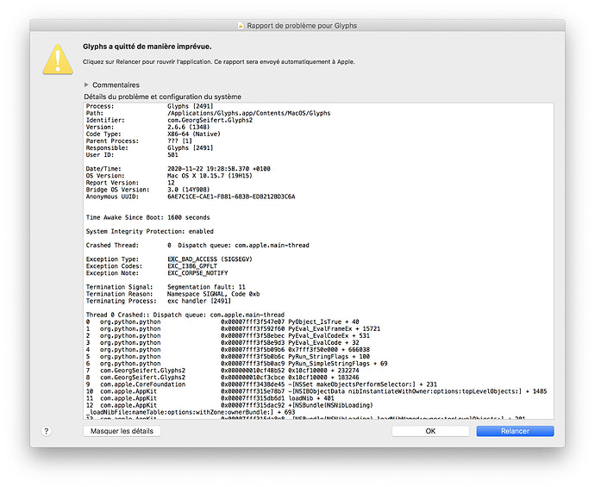Click frame 10 NSIBObjectData nibInstantiateWithOwner
This screenshot has width=595, height=487.
pos(417,391)
